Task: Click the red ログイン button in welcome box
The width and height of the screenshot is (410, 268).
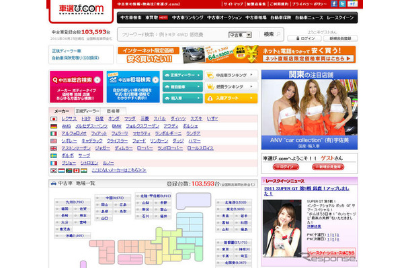Action: (x=286, y=167)
